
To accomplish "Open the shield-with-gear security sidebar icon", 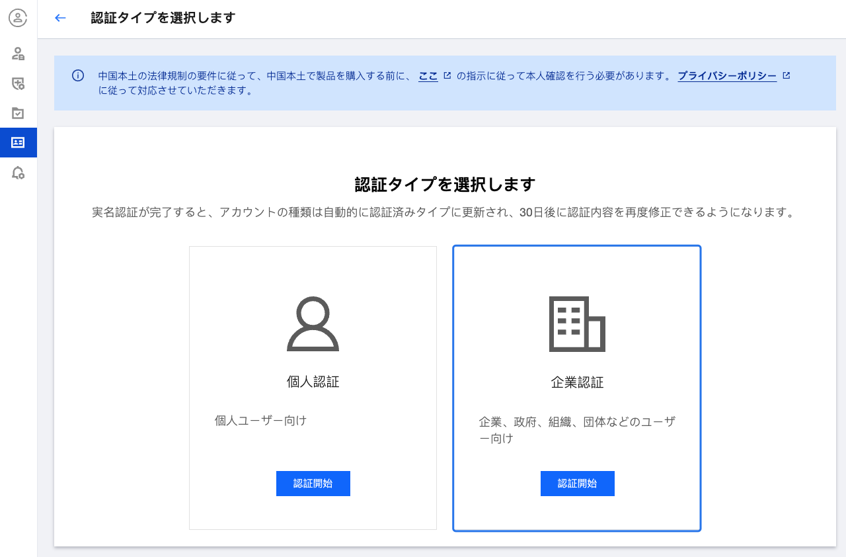I will (x=18, y=83).
